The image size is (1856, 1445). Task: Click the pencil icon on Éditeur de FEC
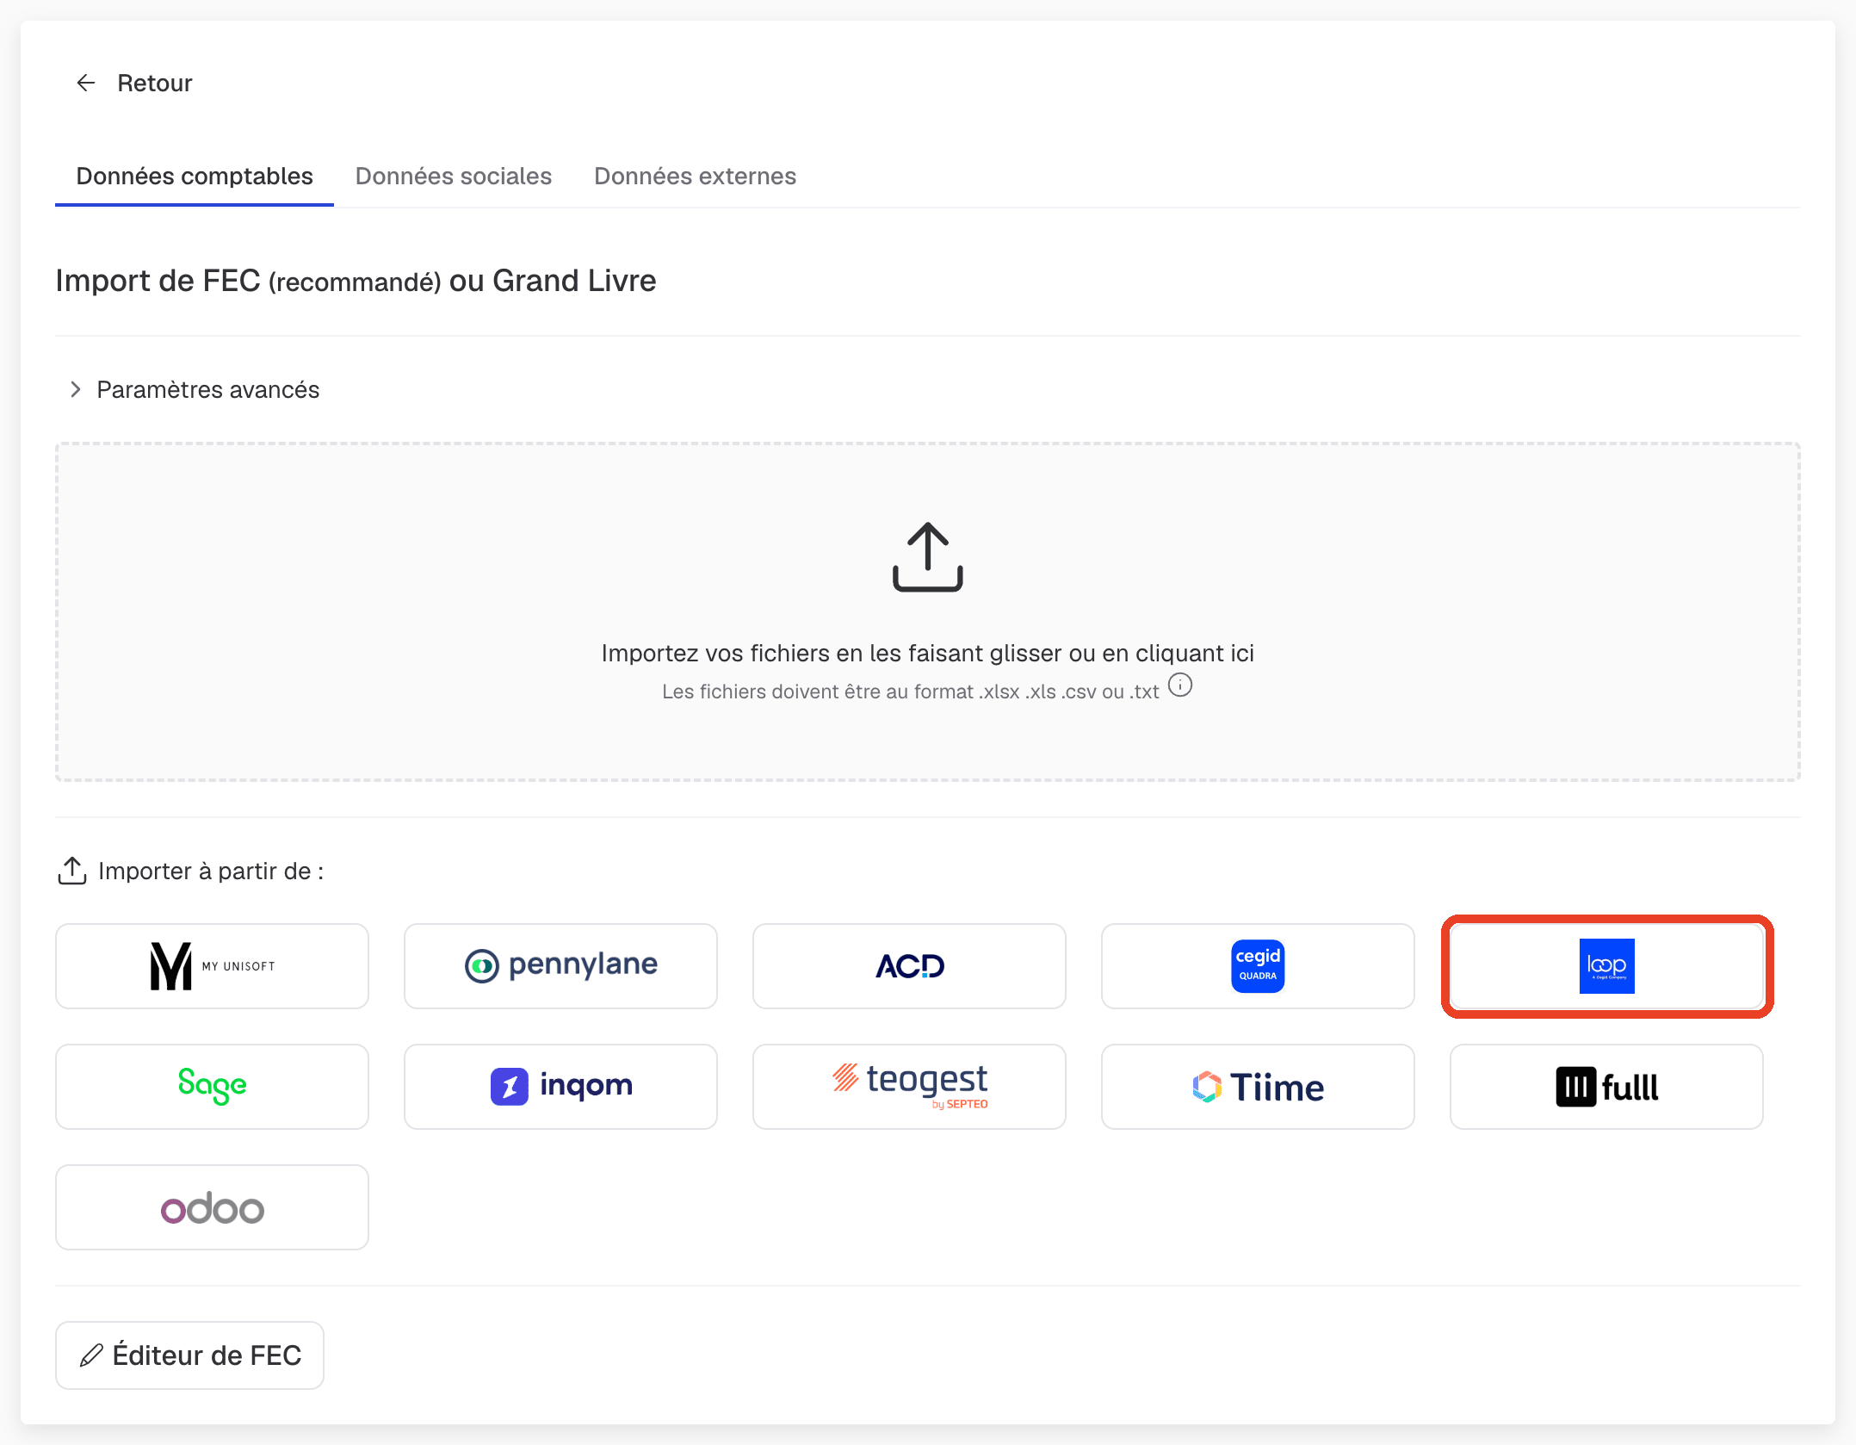pos(91,1355)
